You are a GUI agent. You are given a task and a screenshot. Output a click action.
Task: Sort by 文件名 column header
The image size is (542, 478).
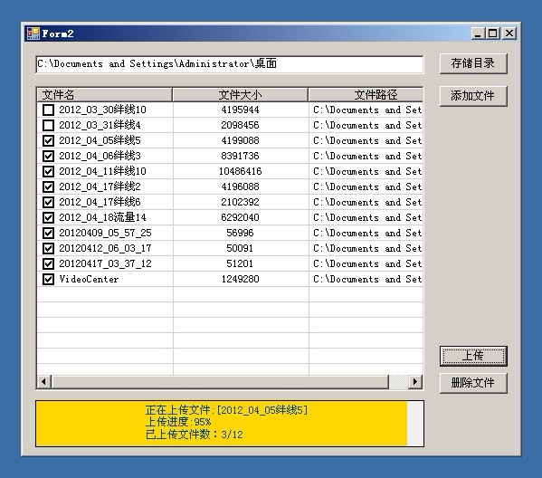(x=104, y=94)
